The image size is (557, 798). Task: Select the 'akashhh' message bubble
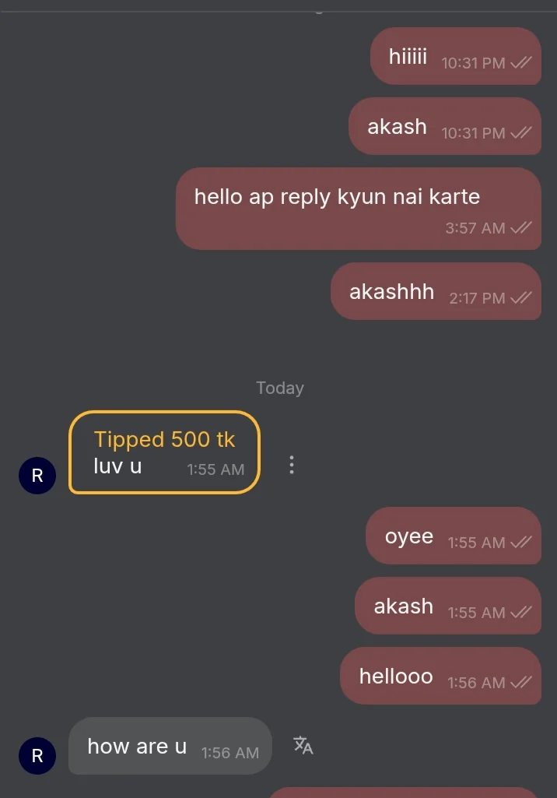tap(436, 291)
